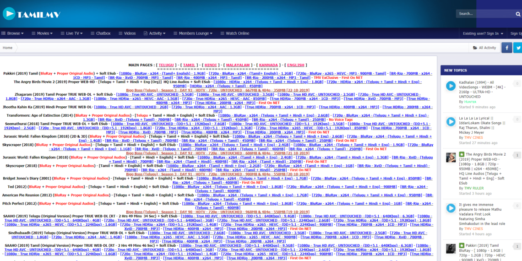
Task: Click the green star badge on Angry Birds topic
Action: 462,155
